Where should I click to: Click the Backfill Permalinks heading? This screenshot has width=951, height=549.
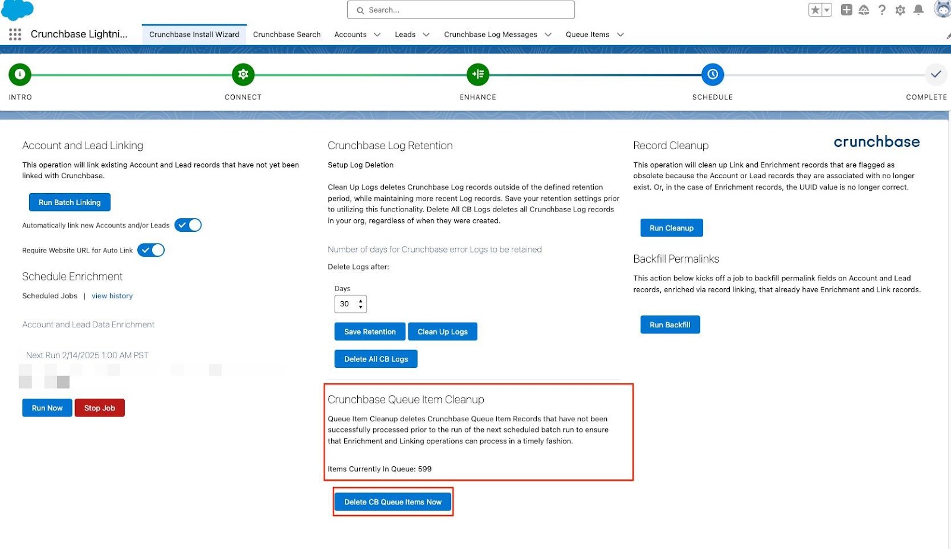coord(676,258)
